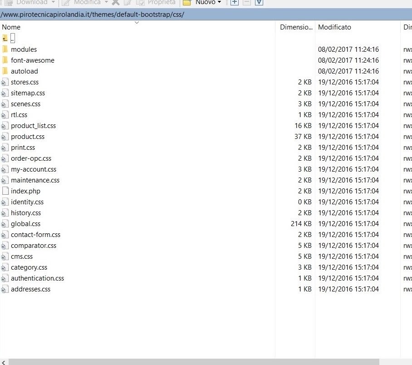The width and height of the screenshot is (412, 365).
Task: Open the Nuovo dropdown arrow
Action: coord(220,2)
